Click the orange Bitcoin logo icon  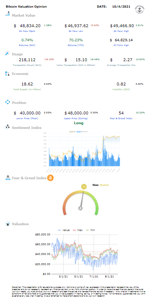50,178
